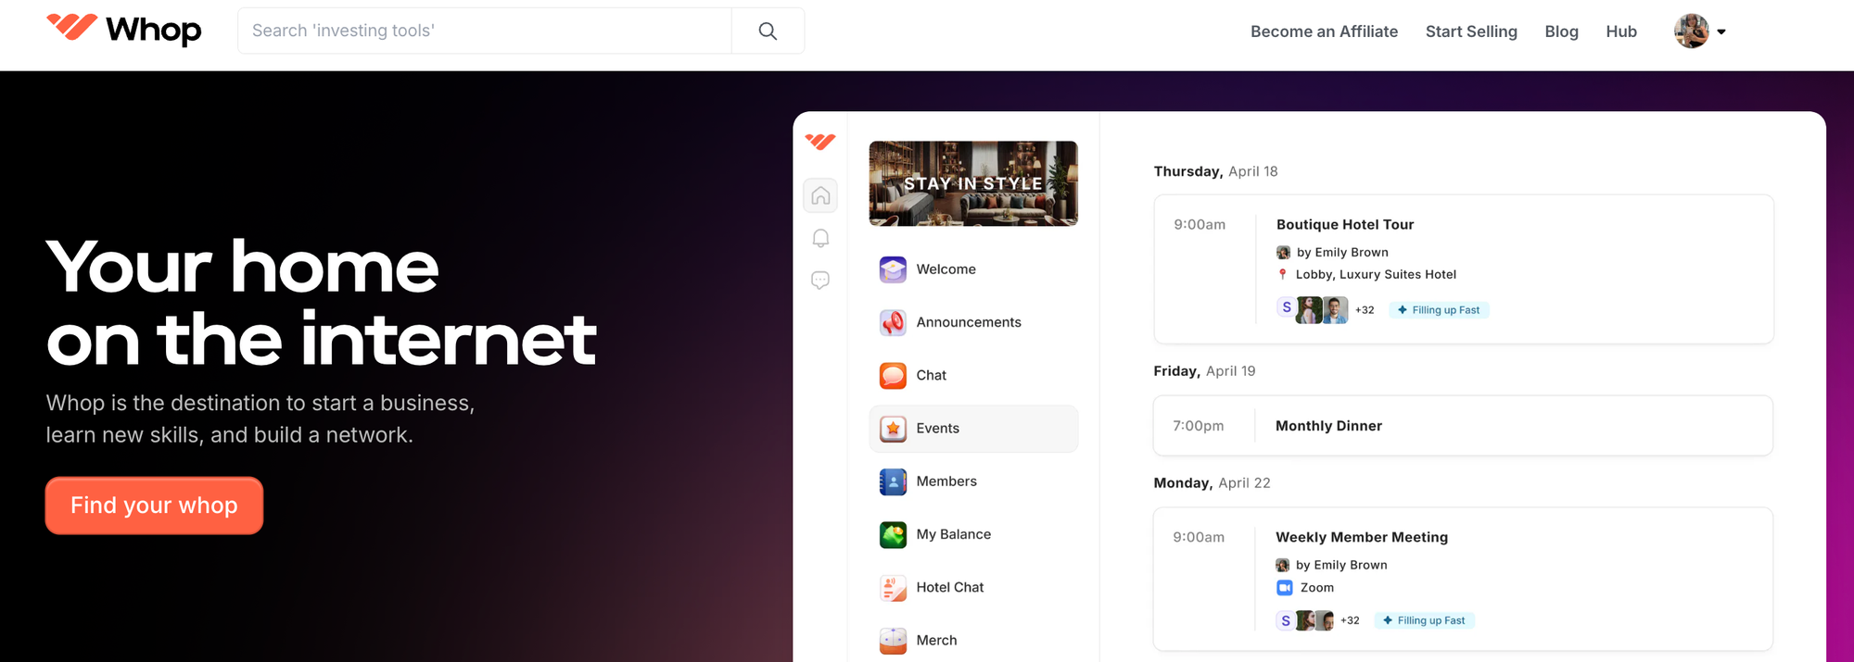Open the Weekly Member Meeting event
The width and height of the screenshot is (1854, 662).
(1463, 579)
